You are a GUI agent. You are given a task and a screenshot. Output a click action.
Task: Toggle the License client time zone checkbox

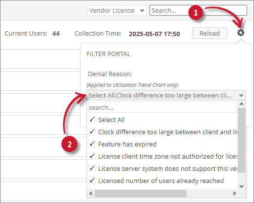tap(92, 156)
